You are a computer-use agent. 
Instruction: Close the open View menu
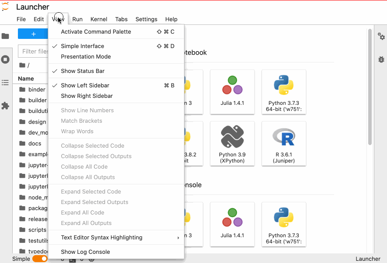[x=58, y=19]
